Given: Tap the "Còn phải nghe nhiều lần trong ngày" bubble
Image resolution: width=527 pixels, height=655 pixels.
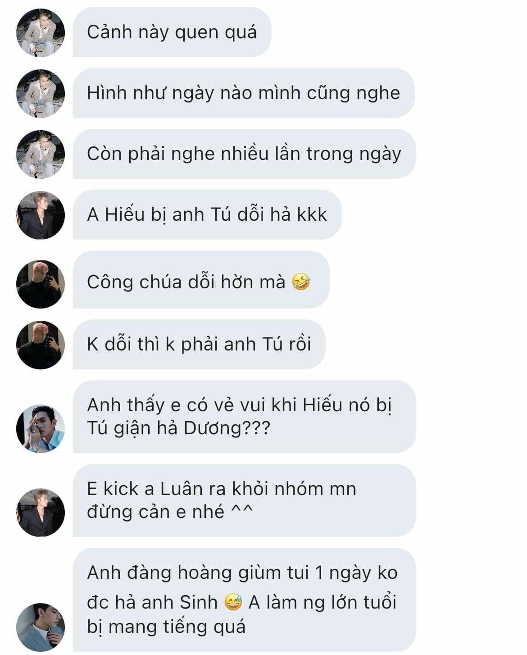Looking at the screenshot, I should 244,154.
